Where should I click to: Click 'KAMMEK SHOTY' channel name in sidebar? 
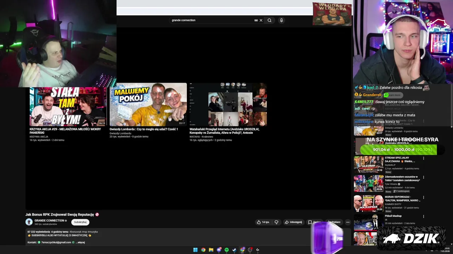[393, 204]
